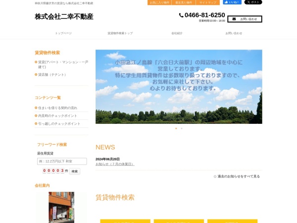Go to トップページ in the navigation

pos(63,33)
